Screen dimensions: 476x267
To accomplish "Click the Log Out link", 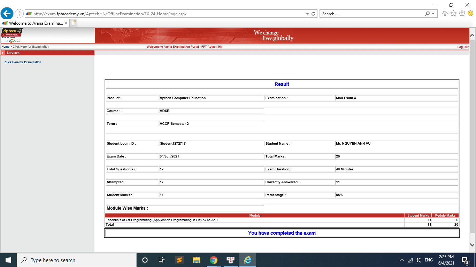I will [x=463, y=47].
